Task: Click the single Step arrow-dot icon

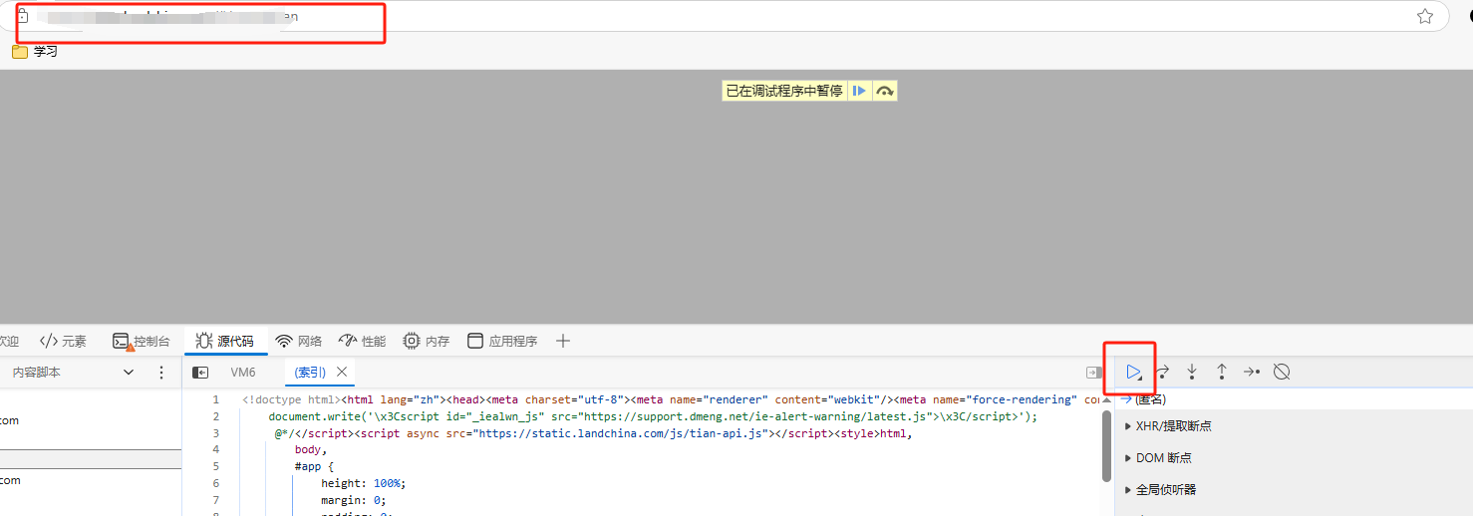Action: click(x=1252, y=372)
